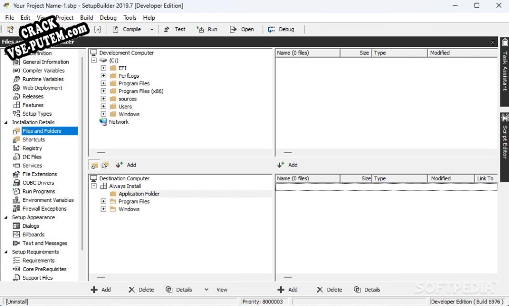This screenshot has height=306, width=509.
Task: Open INI Files page
Action: pos(32,157)
